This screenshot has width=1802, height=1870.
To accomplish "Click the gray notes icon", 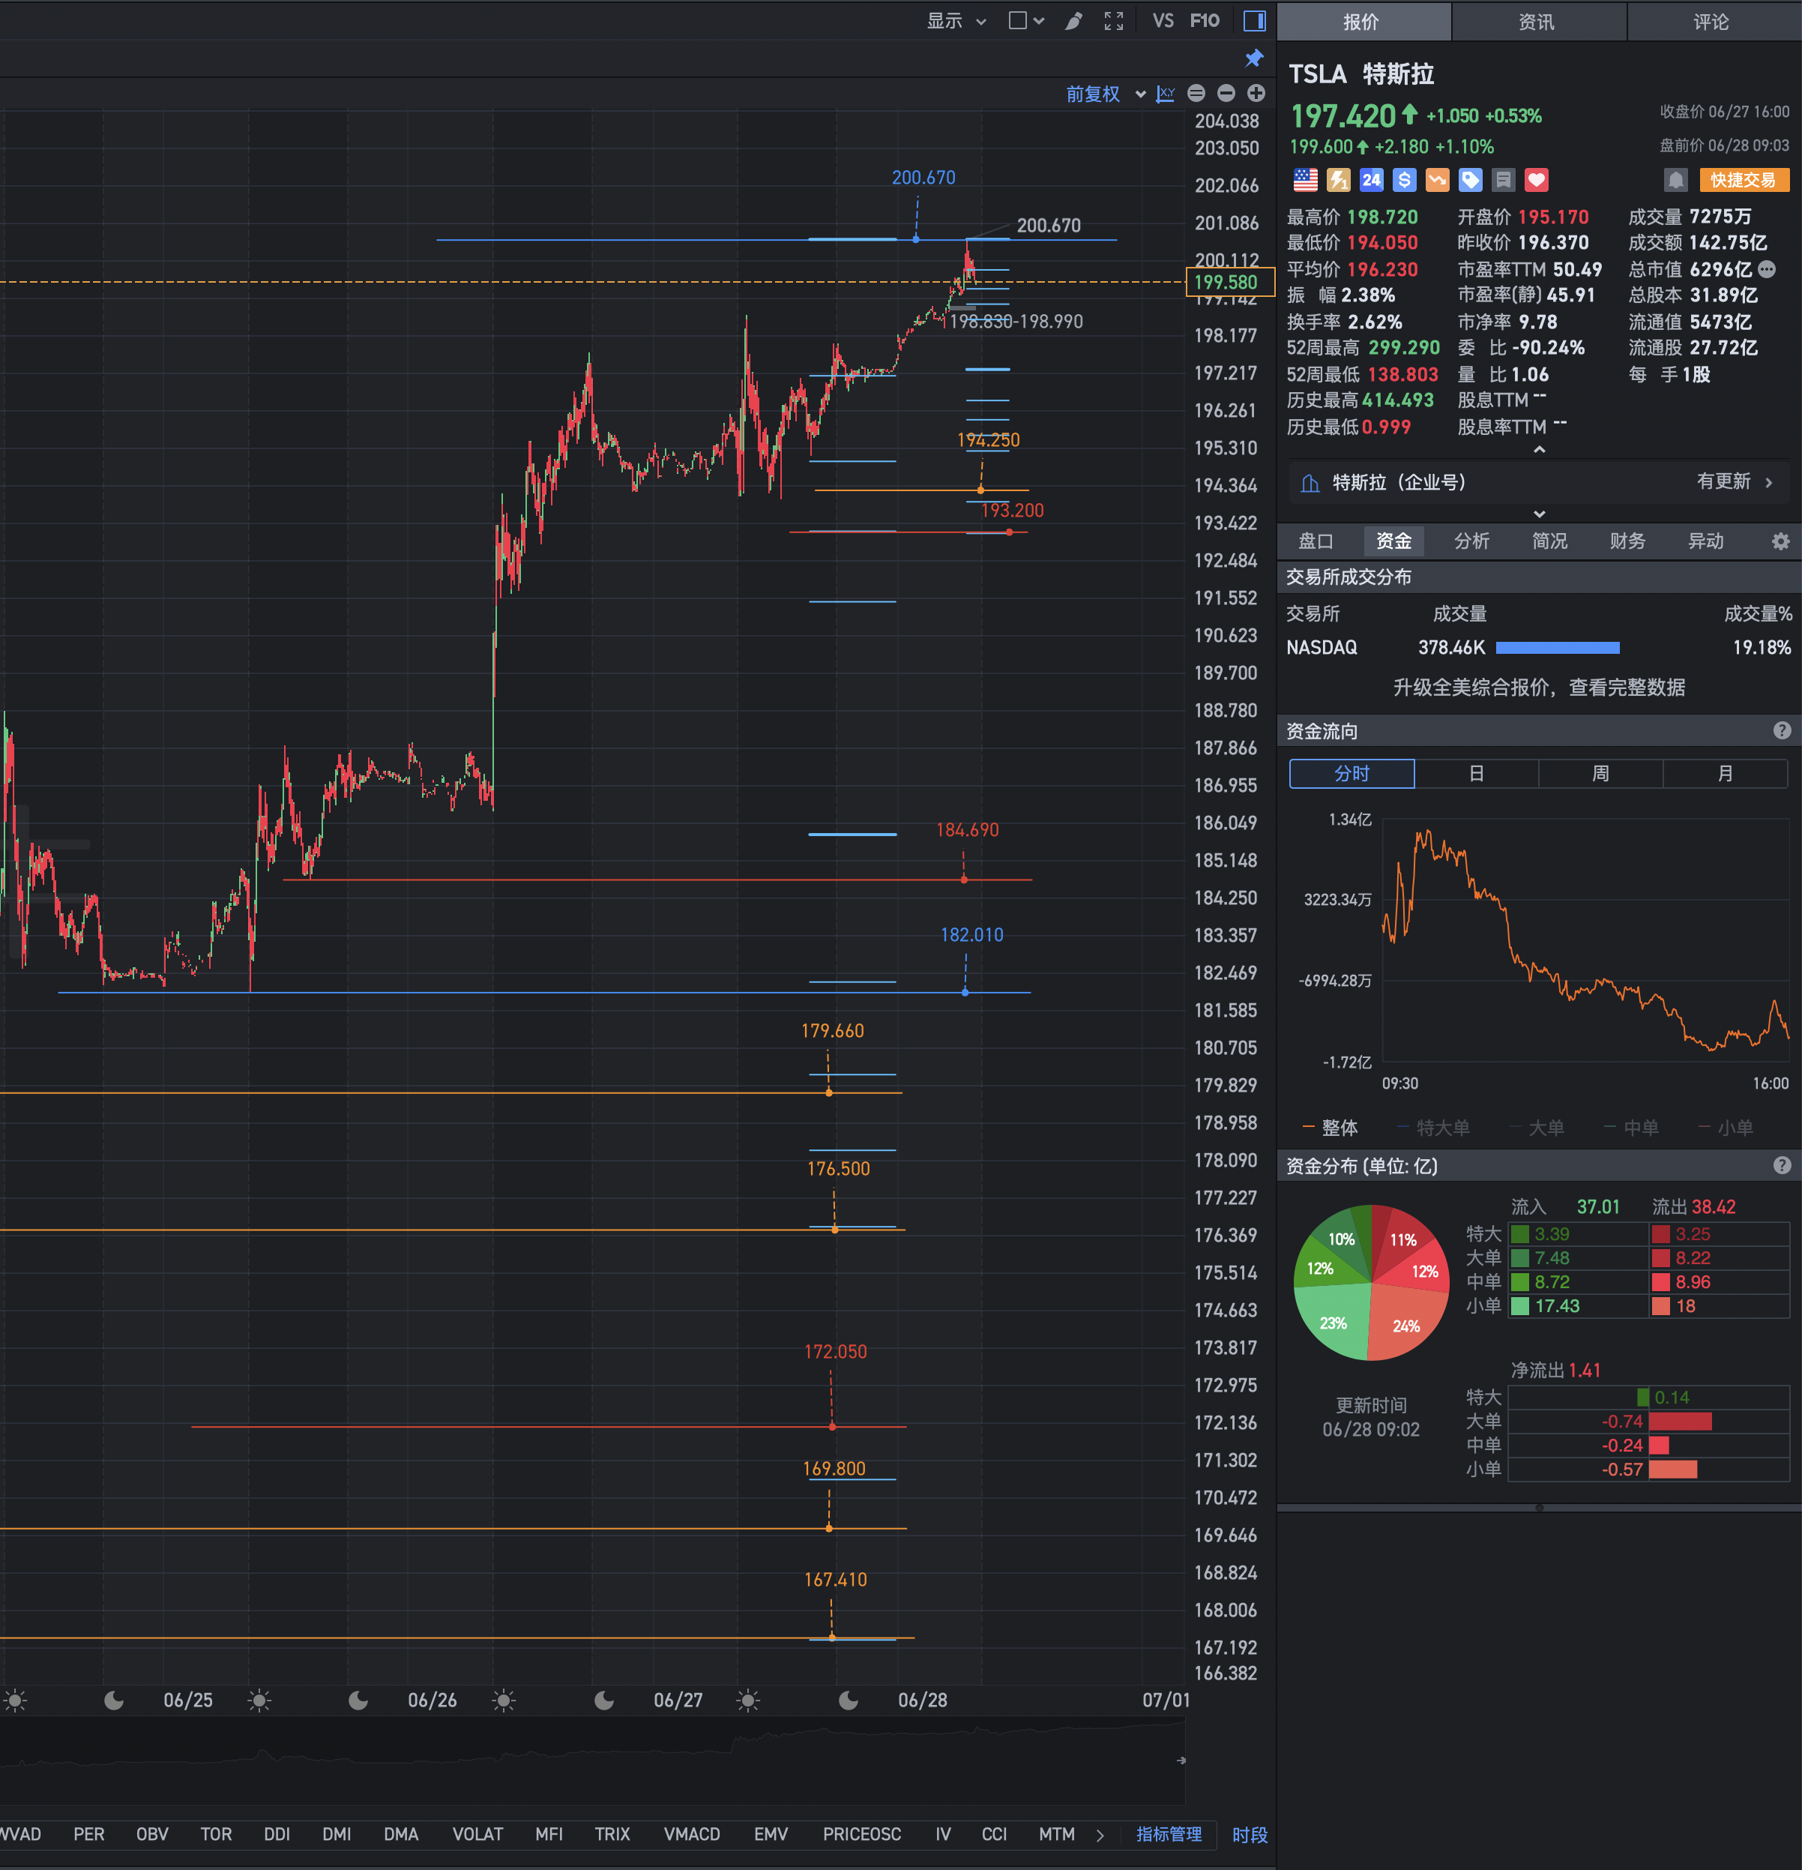I will point(1504,180).
